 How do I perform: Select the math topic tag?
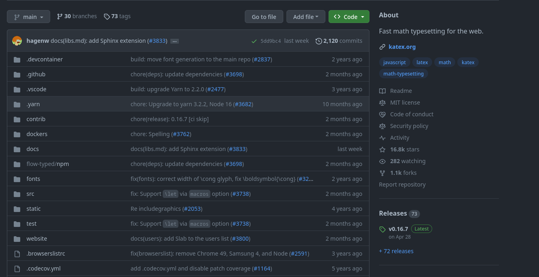[445, 62]
